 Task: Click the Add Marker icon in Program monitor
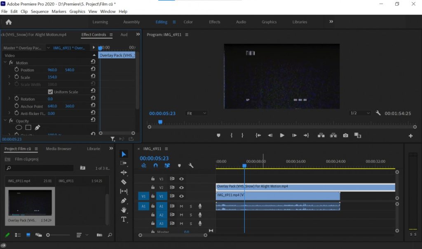pyautogui.click(x=219, y=135)
